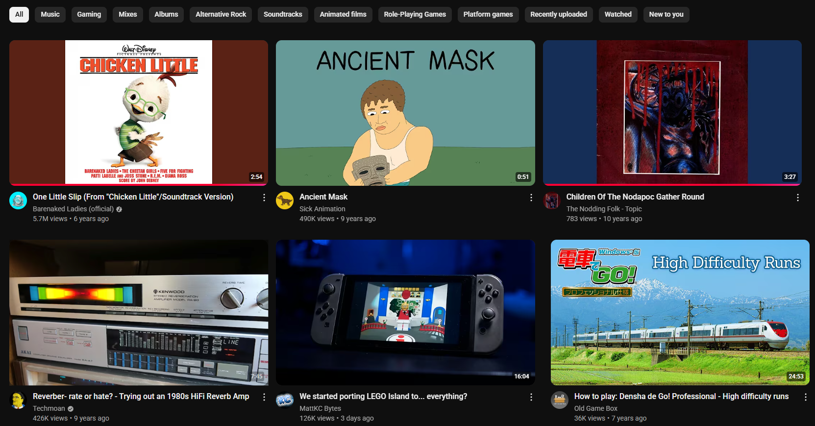
Task: Choose the Mixes filter chip
Action: point(127,14)
